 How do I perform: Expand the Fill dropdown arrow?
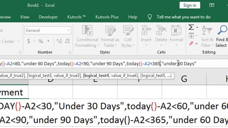[x=197, y=36]
